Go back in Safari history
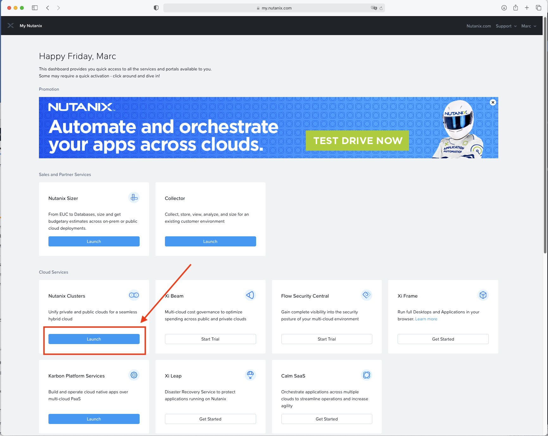The height and width of the screenshot is (436, 548). pyautogui.click(x=47, y=8)
